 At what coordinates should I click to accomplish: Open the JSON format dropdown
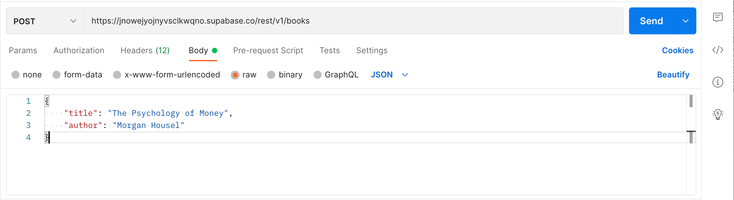(389, 75)
